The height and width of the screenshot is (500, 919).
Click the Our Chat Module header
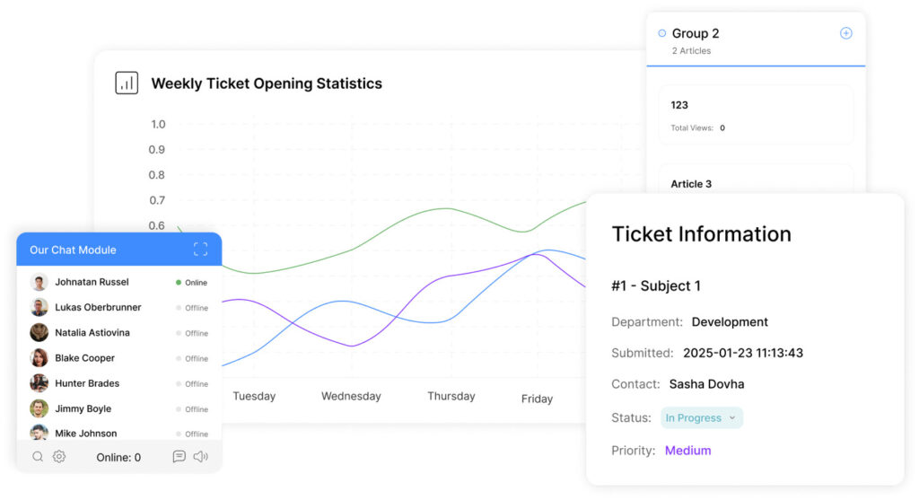tap(73, 250)
